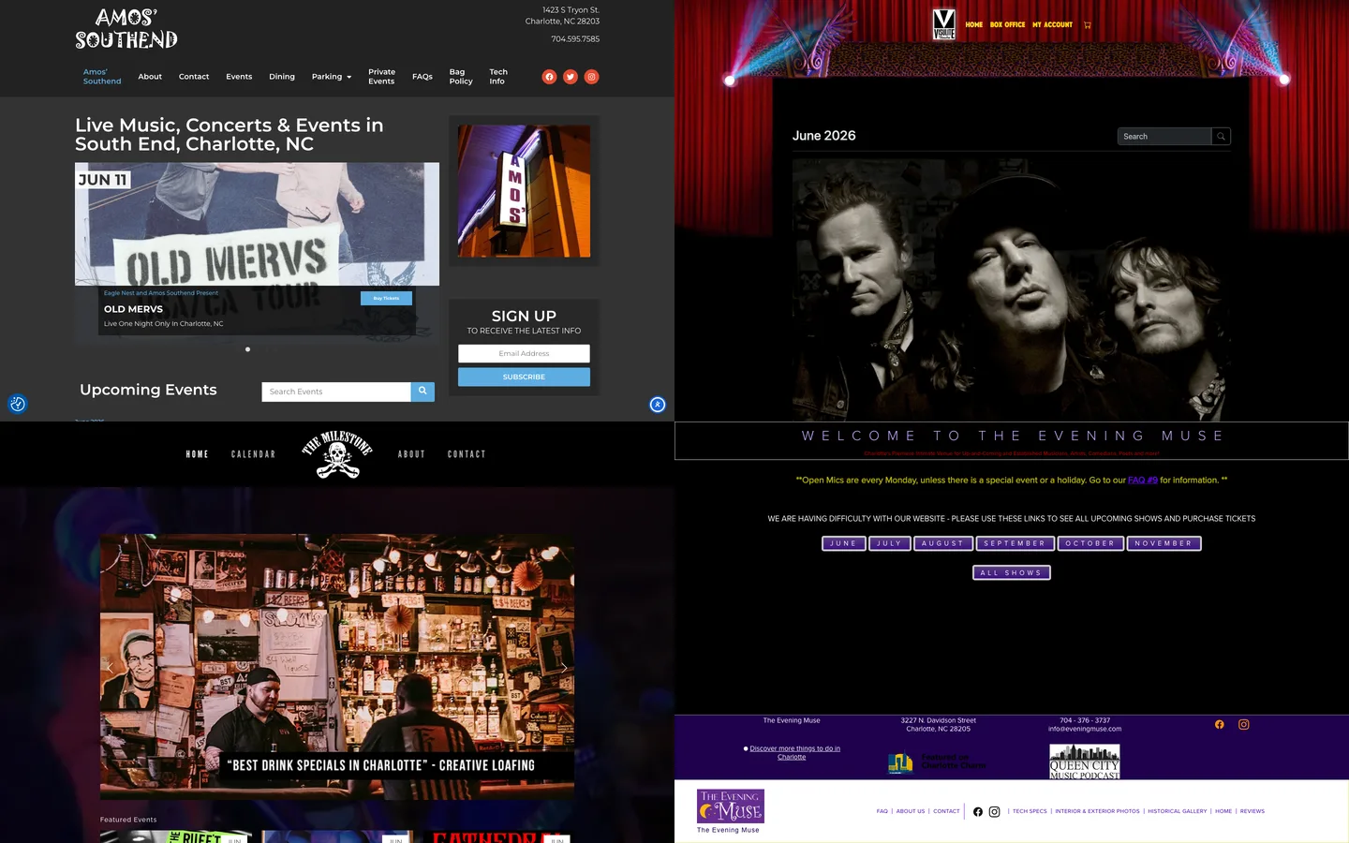1349x843 pixels.
Task: Open CONTACT in The Milestone navigation
Action: point(467,454)
